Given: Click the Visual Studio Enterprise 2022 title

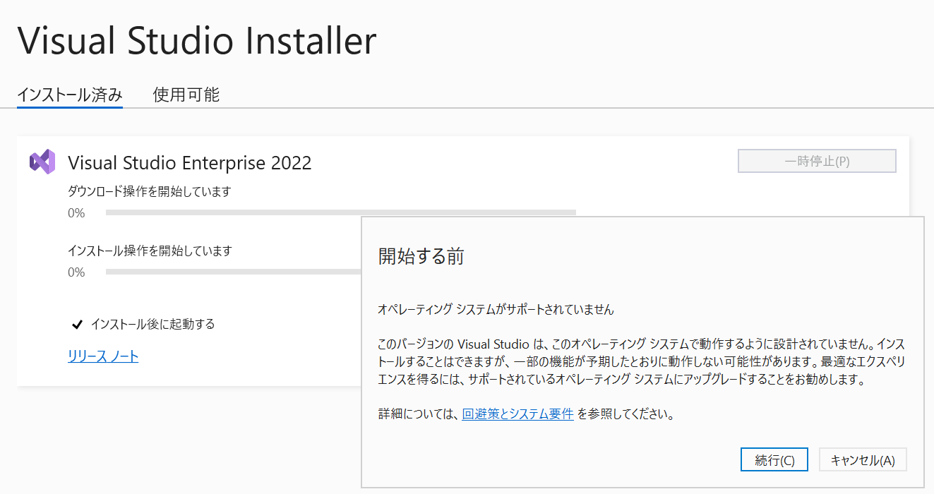Looking at the screenshot, I should (190, 163).
